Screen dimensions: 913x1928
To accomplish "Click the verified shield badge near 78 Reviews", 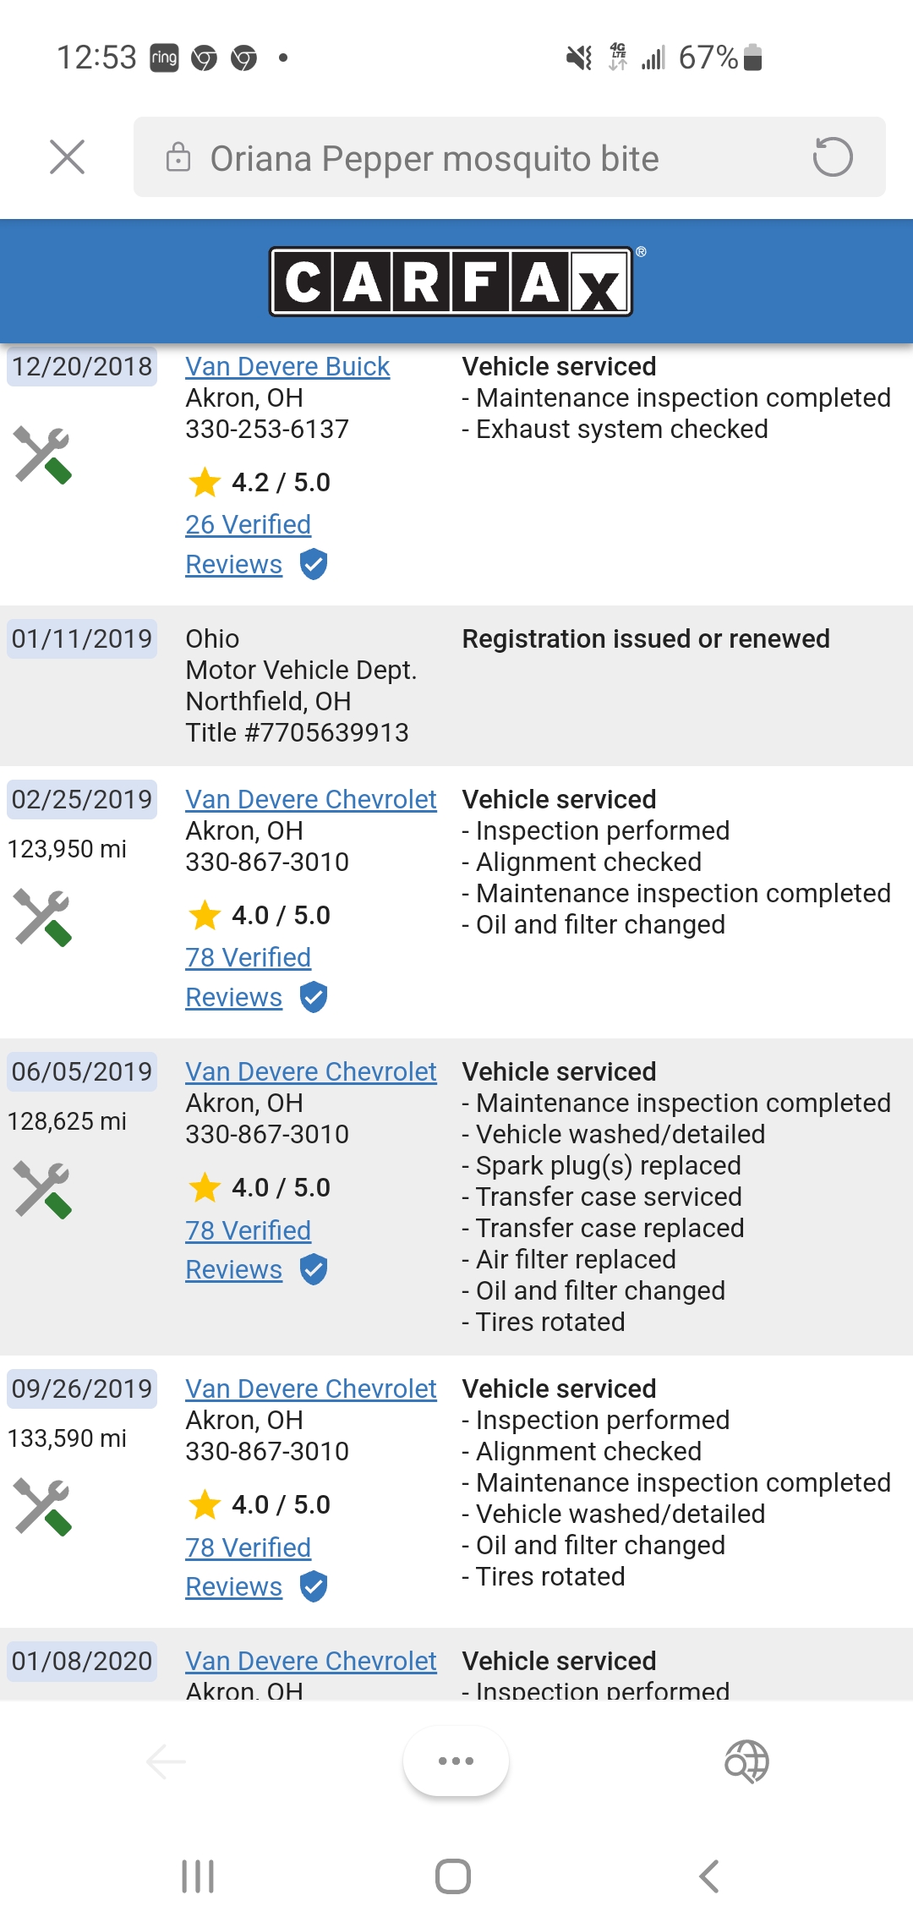I will pyautogui.click(x=313, y=998).
